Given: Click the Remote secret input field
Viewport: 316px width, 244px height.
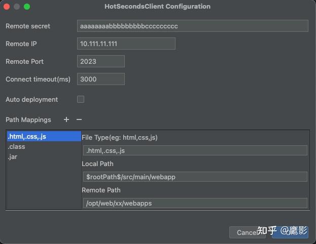Looking at the screenshot, I should [x=192, y=26].
